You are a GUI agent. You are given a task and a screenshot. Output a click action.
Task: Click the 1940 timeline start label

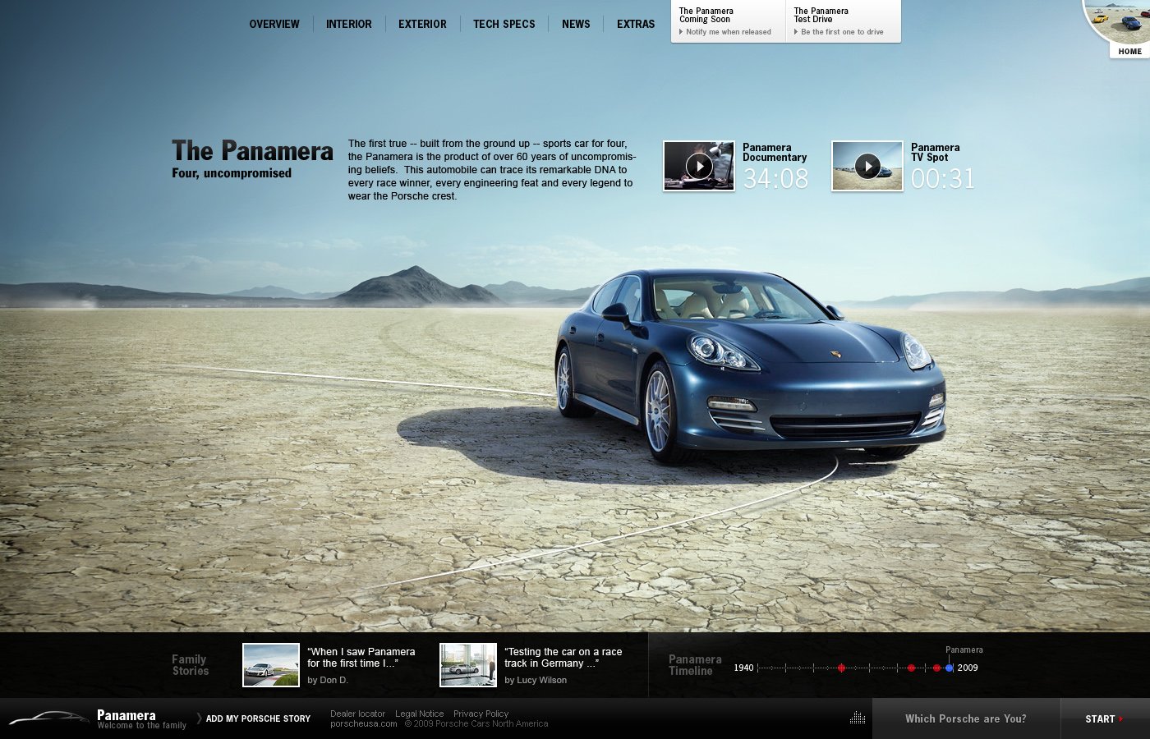point(743,668)
